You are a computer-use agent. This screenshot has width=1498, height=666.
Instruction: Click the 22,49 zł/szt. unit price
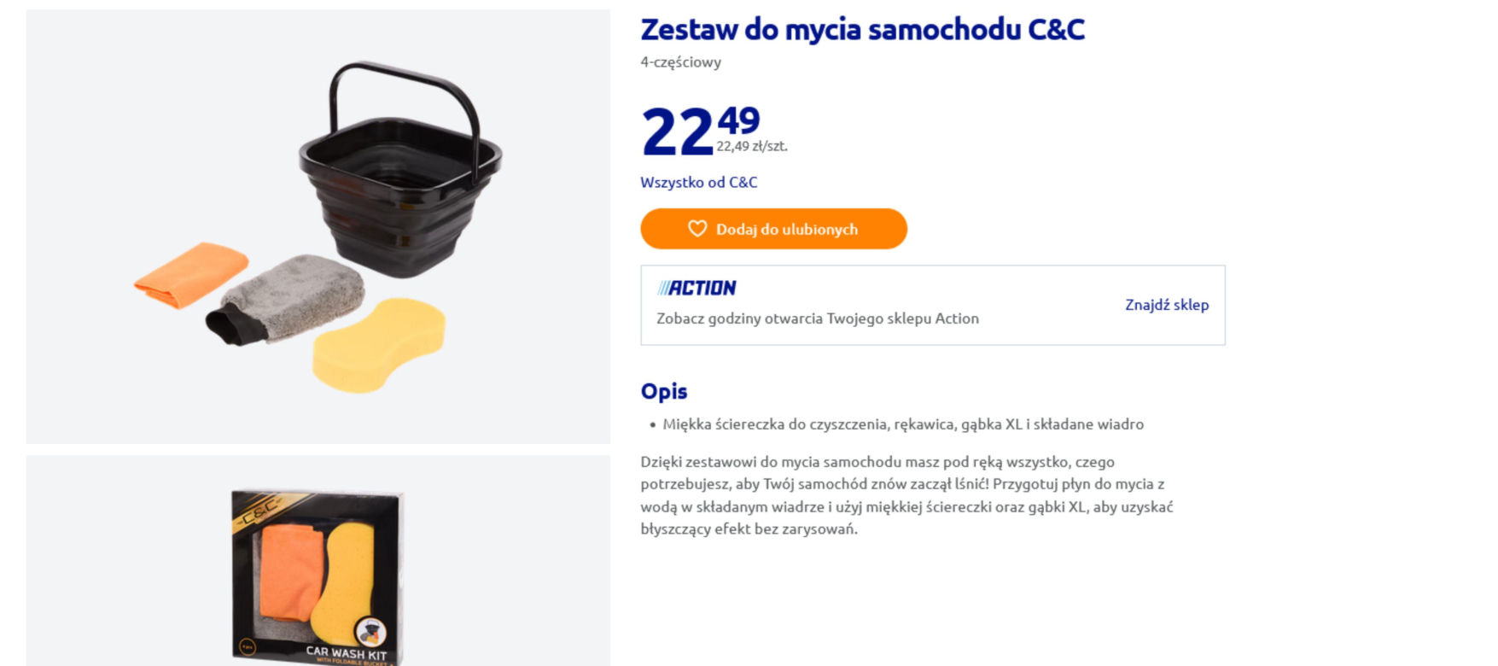(752, 147)
